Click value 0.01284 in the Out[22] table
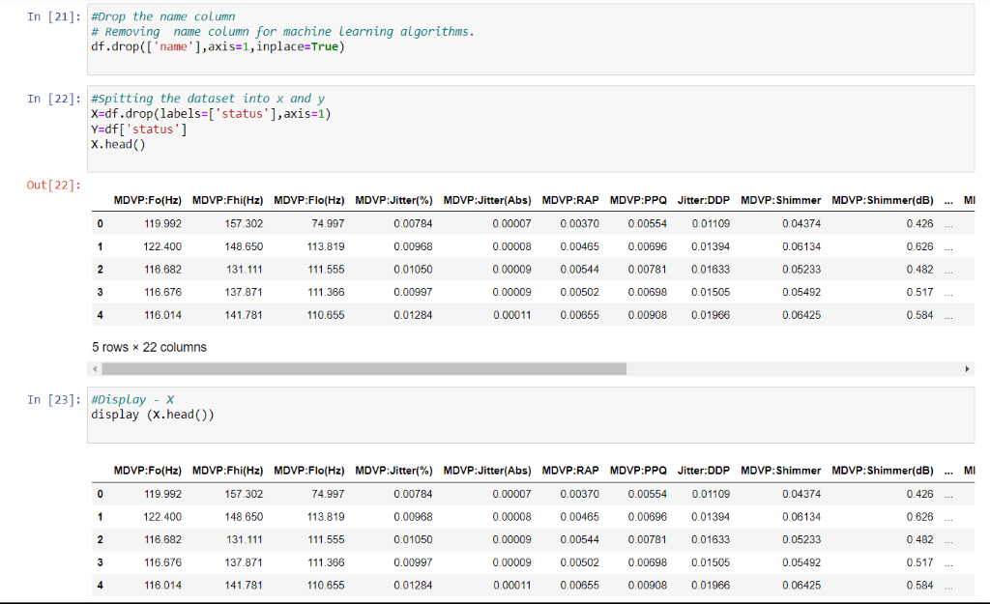Image resolution: width=990 pixels, height=604 pixels. click(413, 315)
